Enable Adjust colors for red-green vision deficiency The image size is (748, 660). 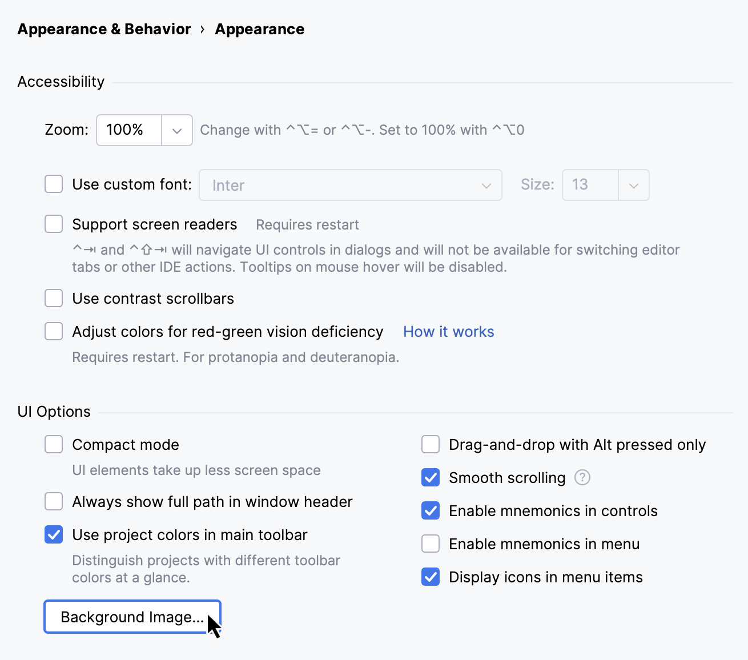[x=53, y=331]
